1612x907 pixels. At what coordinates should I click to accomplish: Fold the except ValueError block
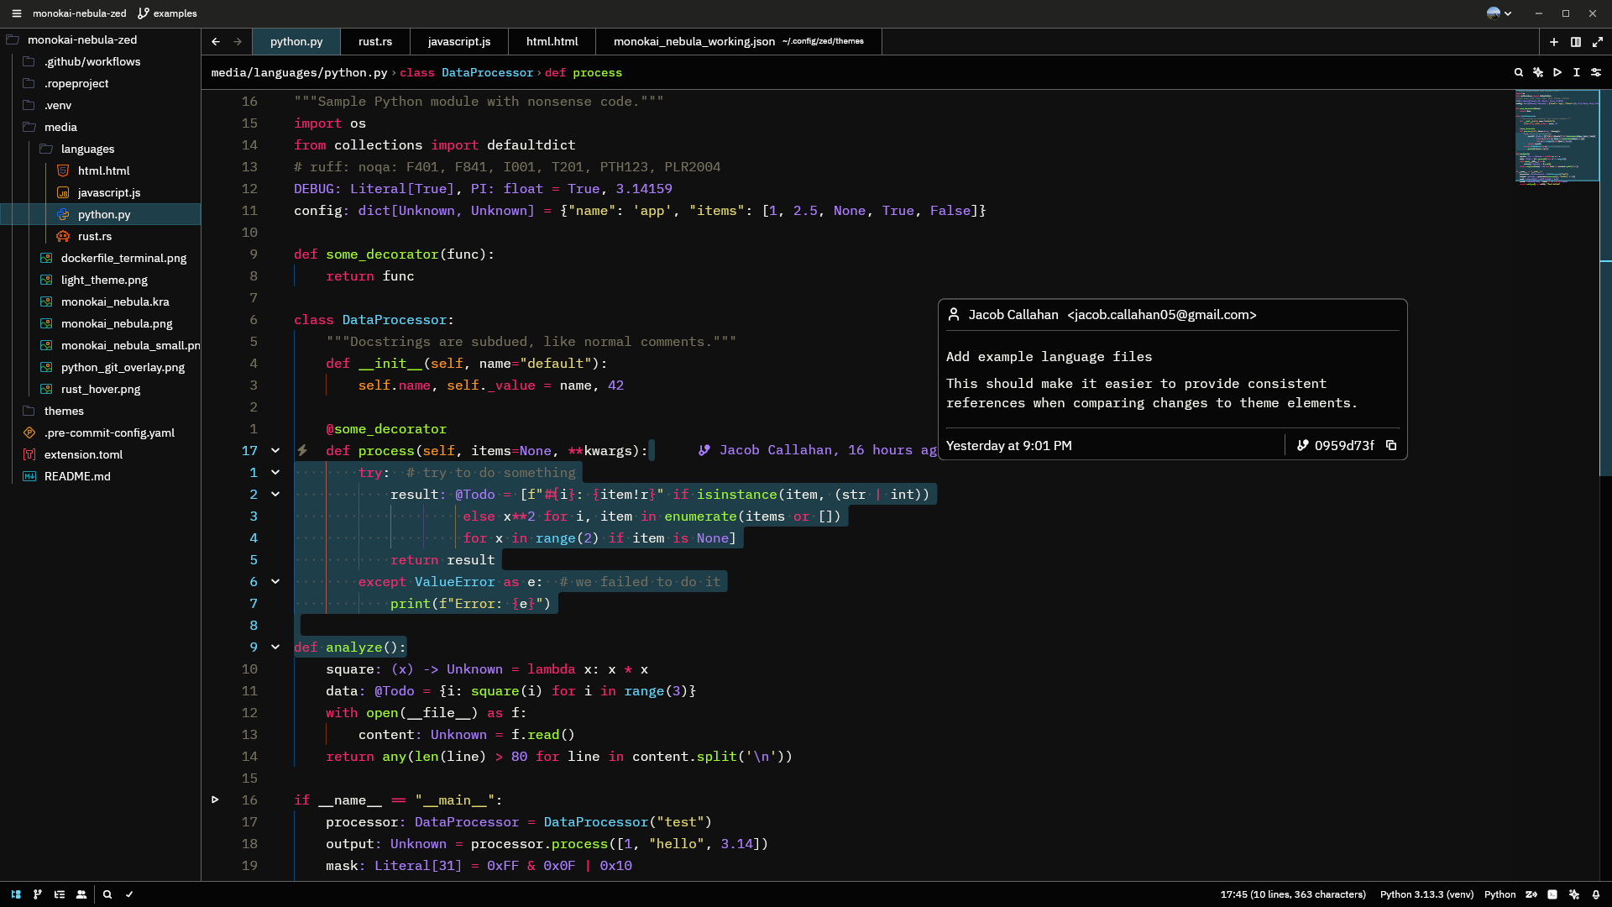coord(275,582)
